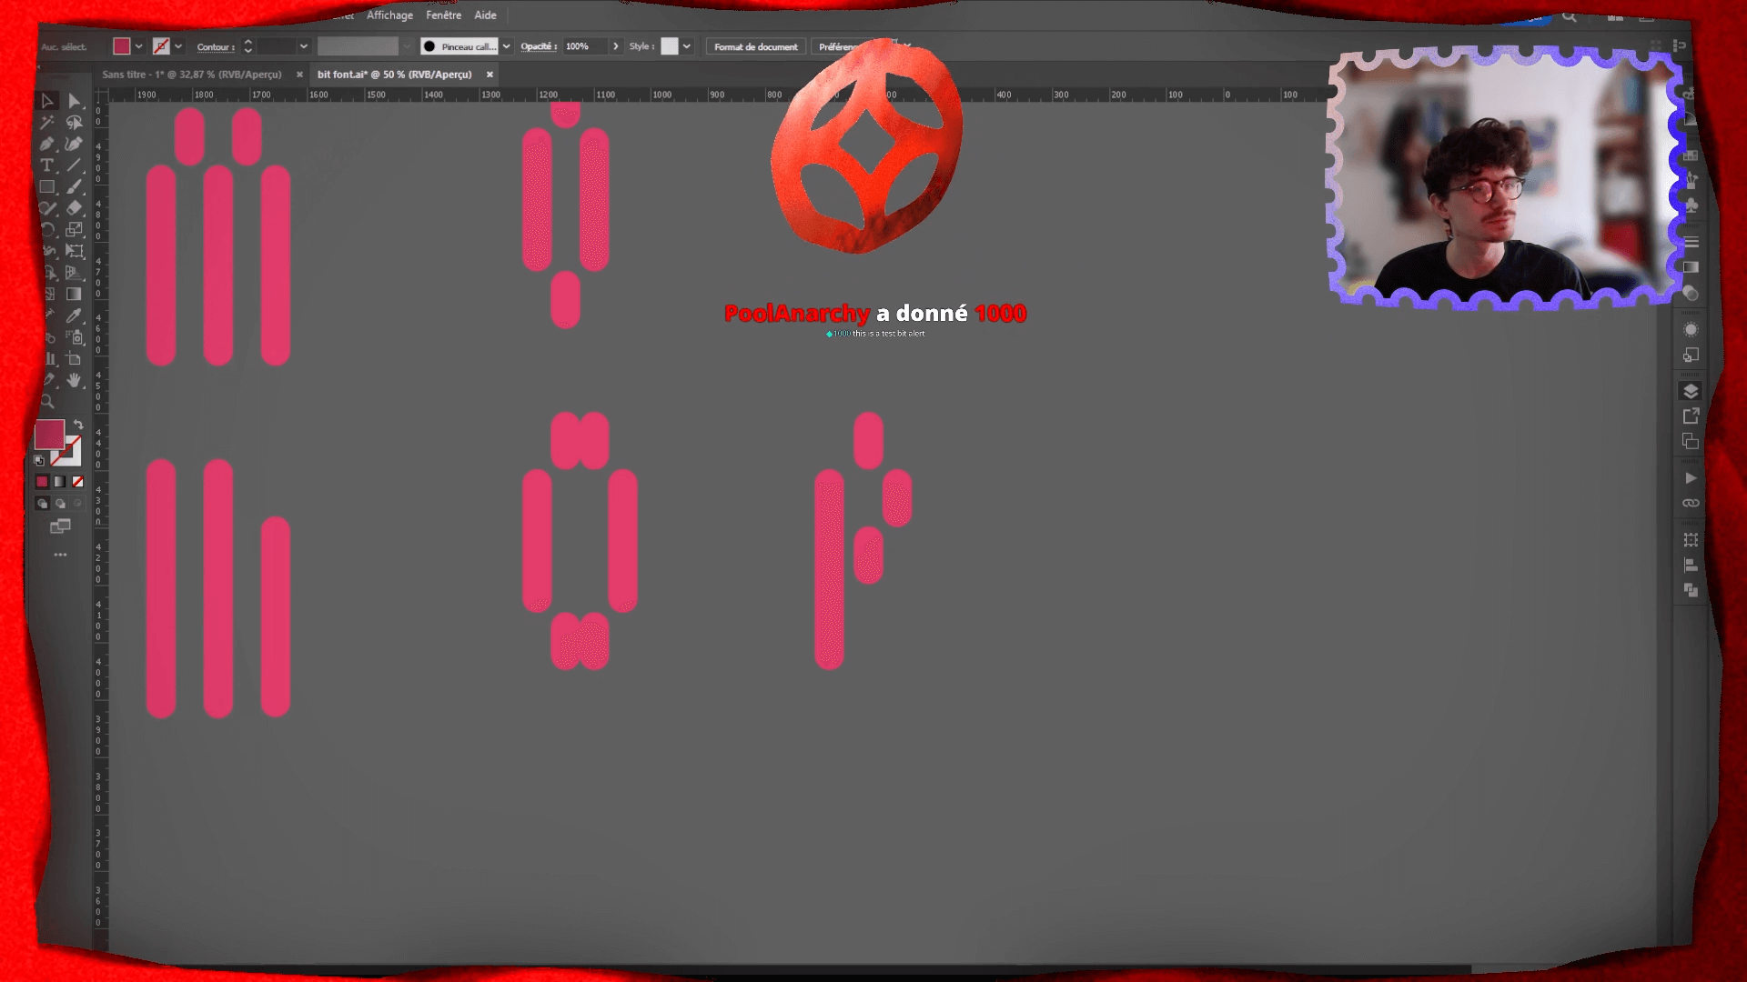The image size is (1747, 982).
Task: Select the Perspective Grid tool
Action: [75, 273]
